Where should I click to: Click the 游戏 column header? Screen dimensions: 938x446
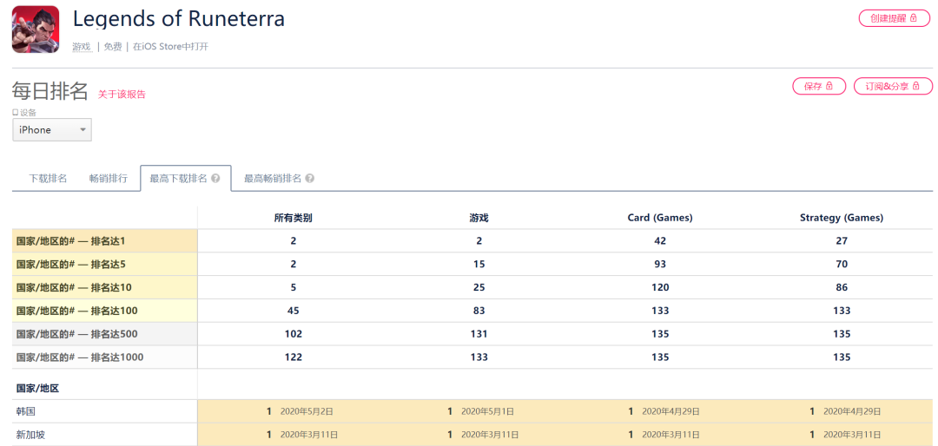pos(479,218)
